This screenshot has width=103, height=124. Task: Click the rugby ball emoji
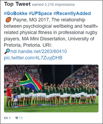pos(9,20)
